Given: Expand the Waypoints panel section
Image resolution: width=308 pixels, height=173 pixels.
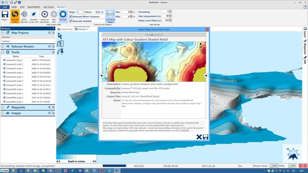Looking at the screenshot, I should pyautogui.click(x=3, y=107).
